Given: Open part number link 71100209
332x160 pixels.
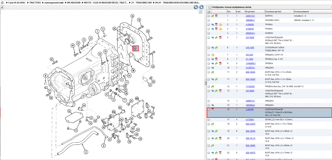Looking at the screenshot, I should pos(250,86).
